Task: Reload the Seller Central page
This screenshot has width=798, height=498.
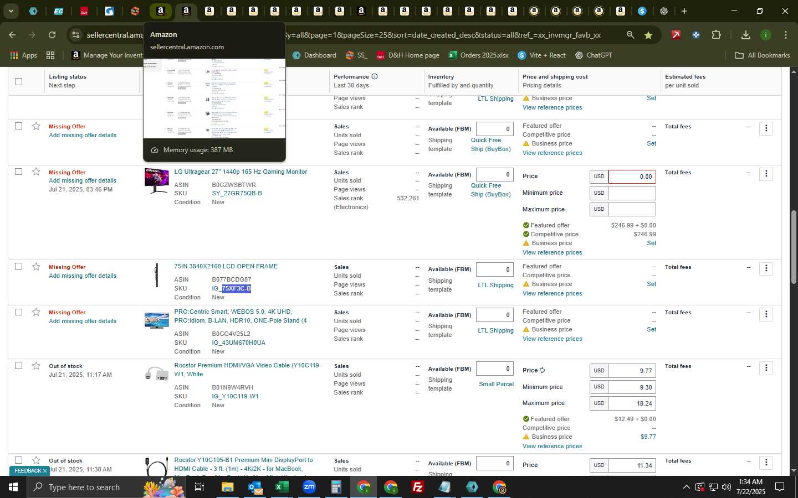Action: (52, 35)
